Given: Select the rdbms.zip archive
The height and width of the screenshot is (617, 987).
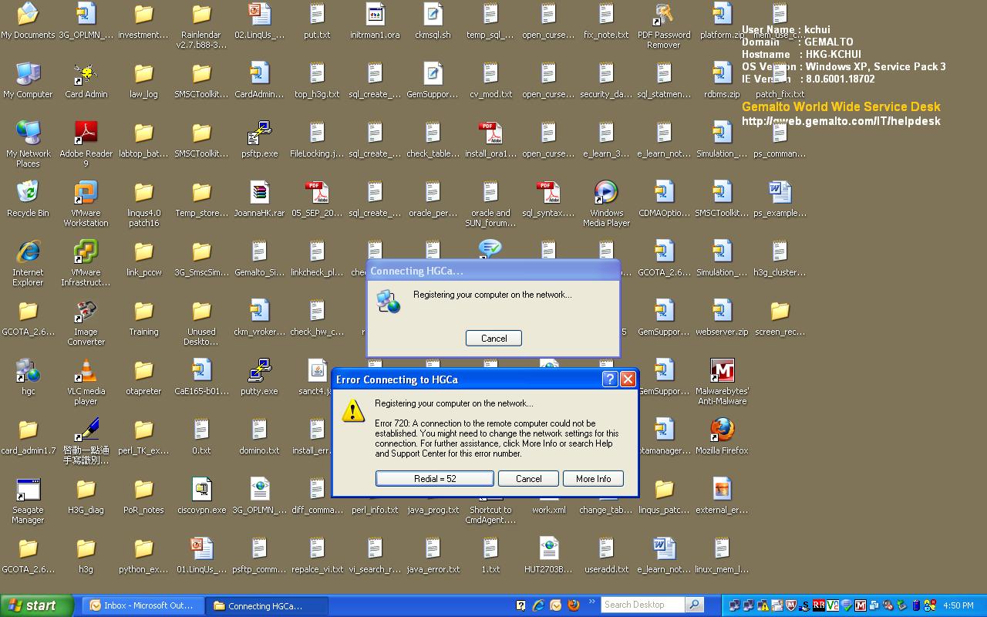Looking at the screenshot, I should (x=722, y=80).
